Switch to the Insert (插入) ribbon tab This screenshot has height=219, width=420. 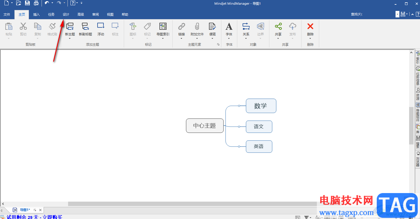37,14
